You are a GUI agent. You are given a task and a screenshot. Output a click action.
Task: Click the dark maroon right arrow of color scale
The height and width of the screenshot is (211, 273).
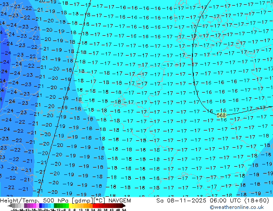click(124, 205)
